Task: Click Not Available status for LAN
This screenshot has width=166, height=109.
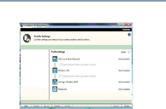Action: coord(124,59)
